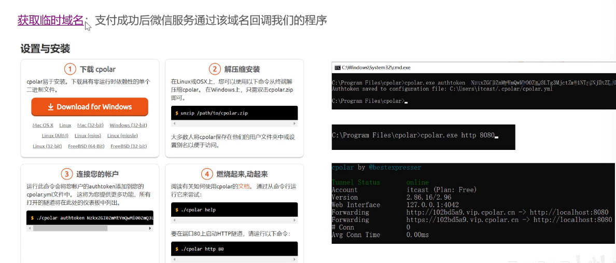
Task: Click the ./cpolar authtoken command text
Action: pyautogui.click(x=94, y=217)
